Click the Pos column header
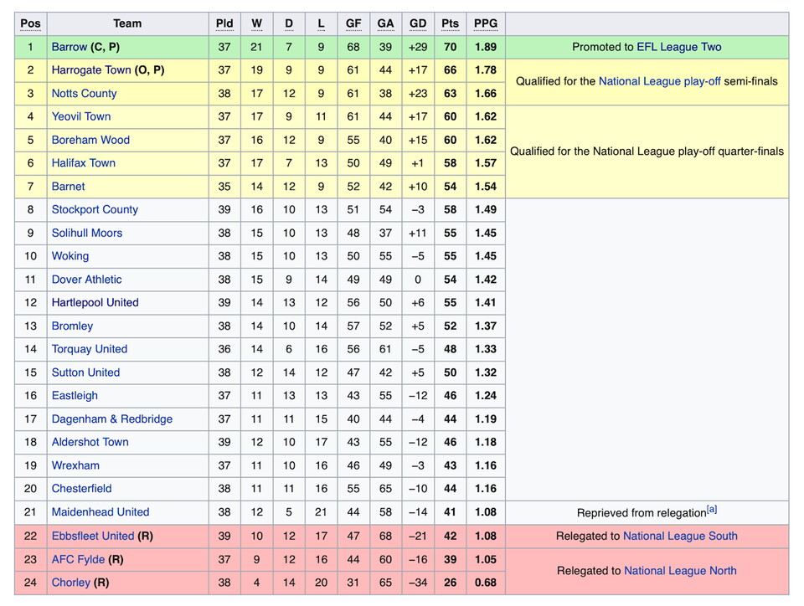 30,23
